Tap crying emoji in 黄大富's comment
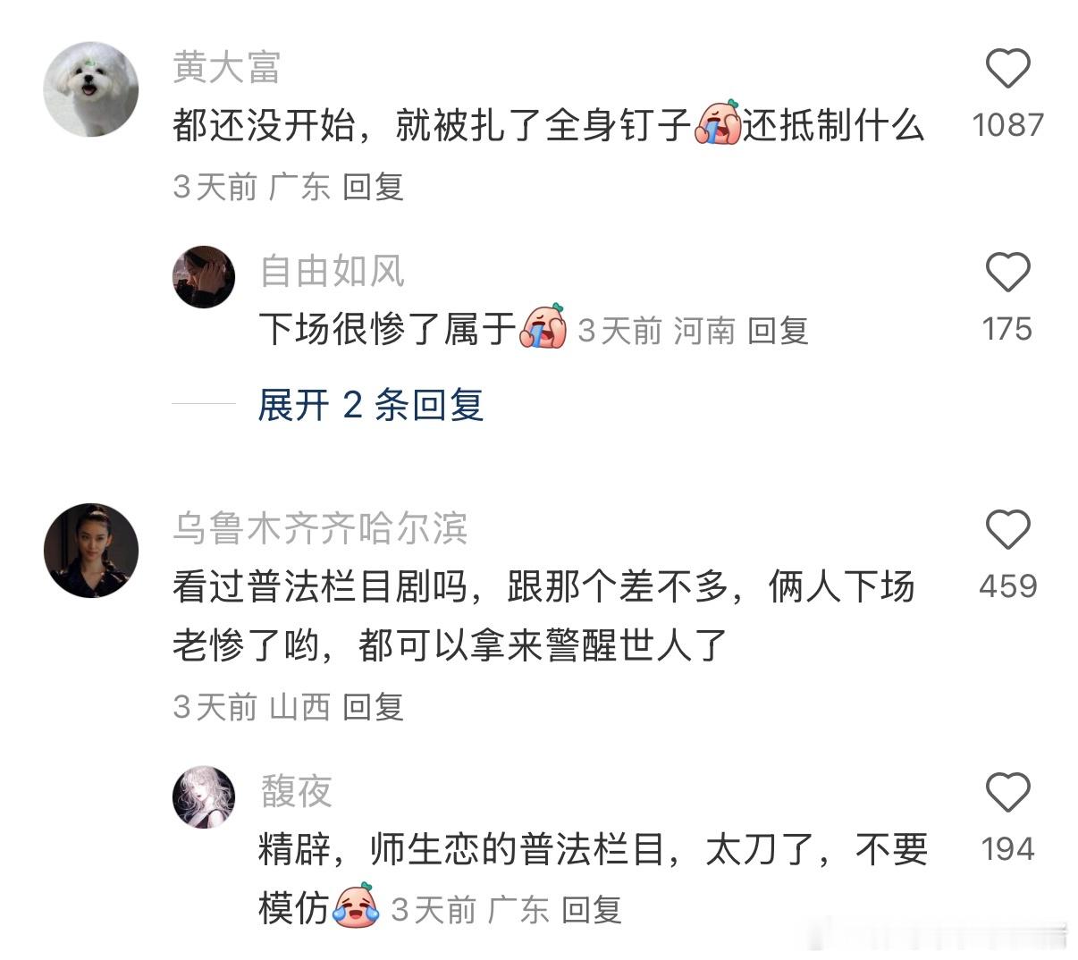The height and width of the screenshot is (960, 1078). point(718,123)
